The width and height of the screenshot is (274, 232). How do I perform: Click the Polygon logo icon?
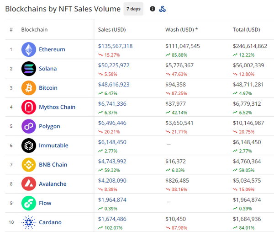coord(29,126)
